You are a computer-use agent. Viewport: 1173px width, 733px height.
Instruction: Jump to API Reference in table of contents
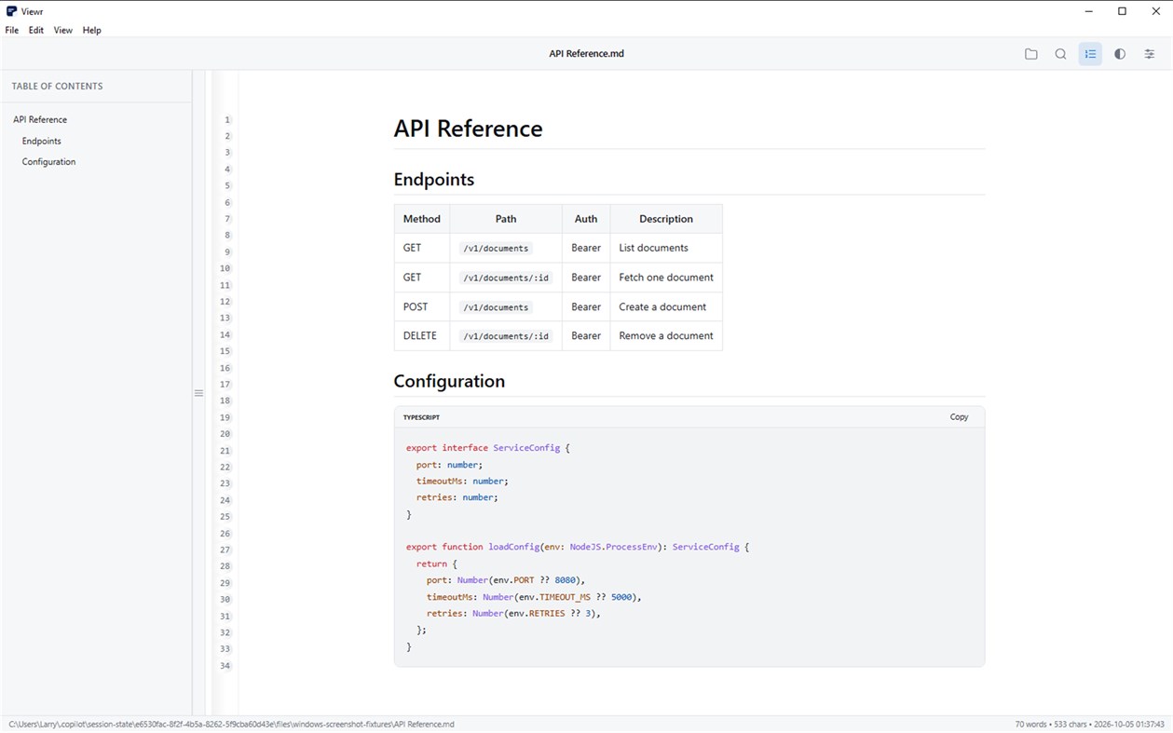click(40, 119)
